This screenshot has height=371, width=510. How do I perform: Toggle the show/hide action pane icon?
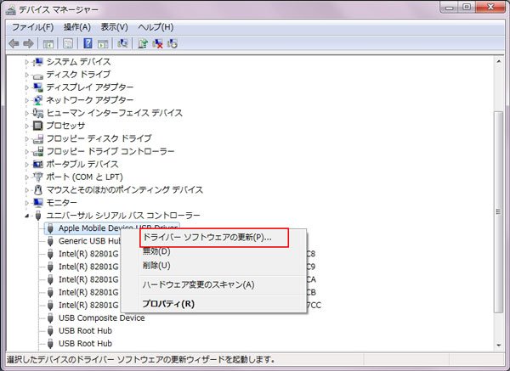coord(103,43)
